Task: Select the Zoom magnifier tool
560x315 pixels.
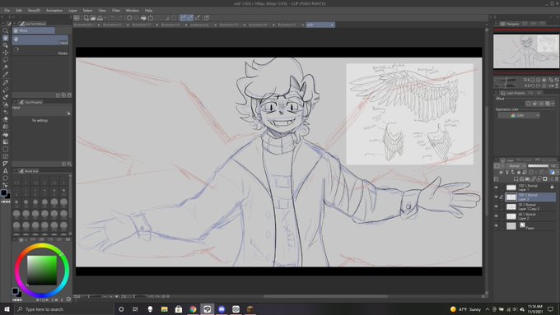Action: coord(6,30)
